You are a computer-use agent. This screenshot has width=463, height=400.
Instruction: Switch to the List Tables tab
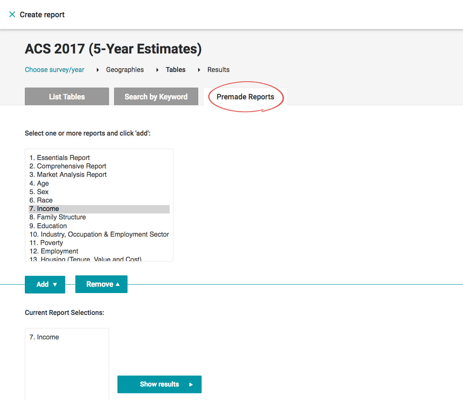pos(67,97)
